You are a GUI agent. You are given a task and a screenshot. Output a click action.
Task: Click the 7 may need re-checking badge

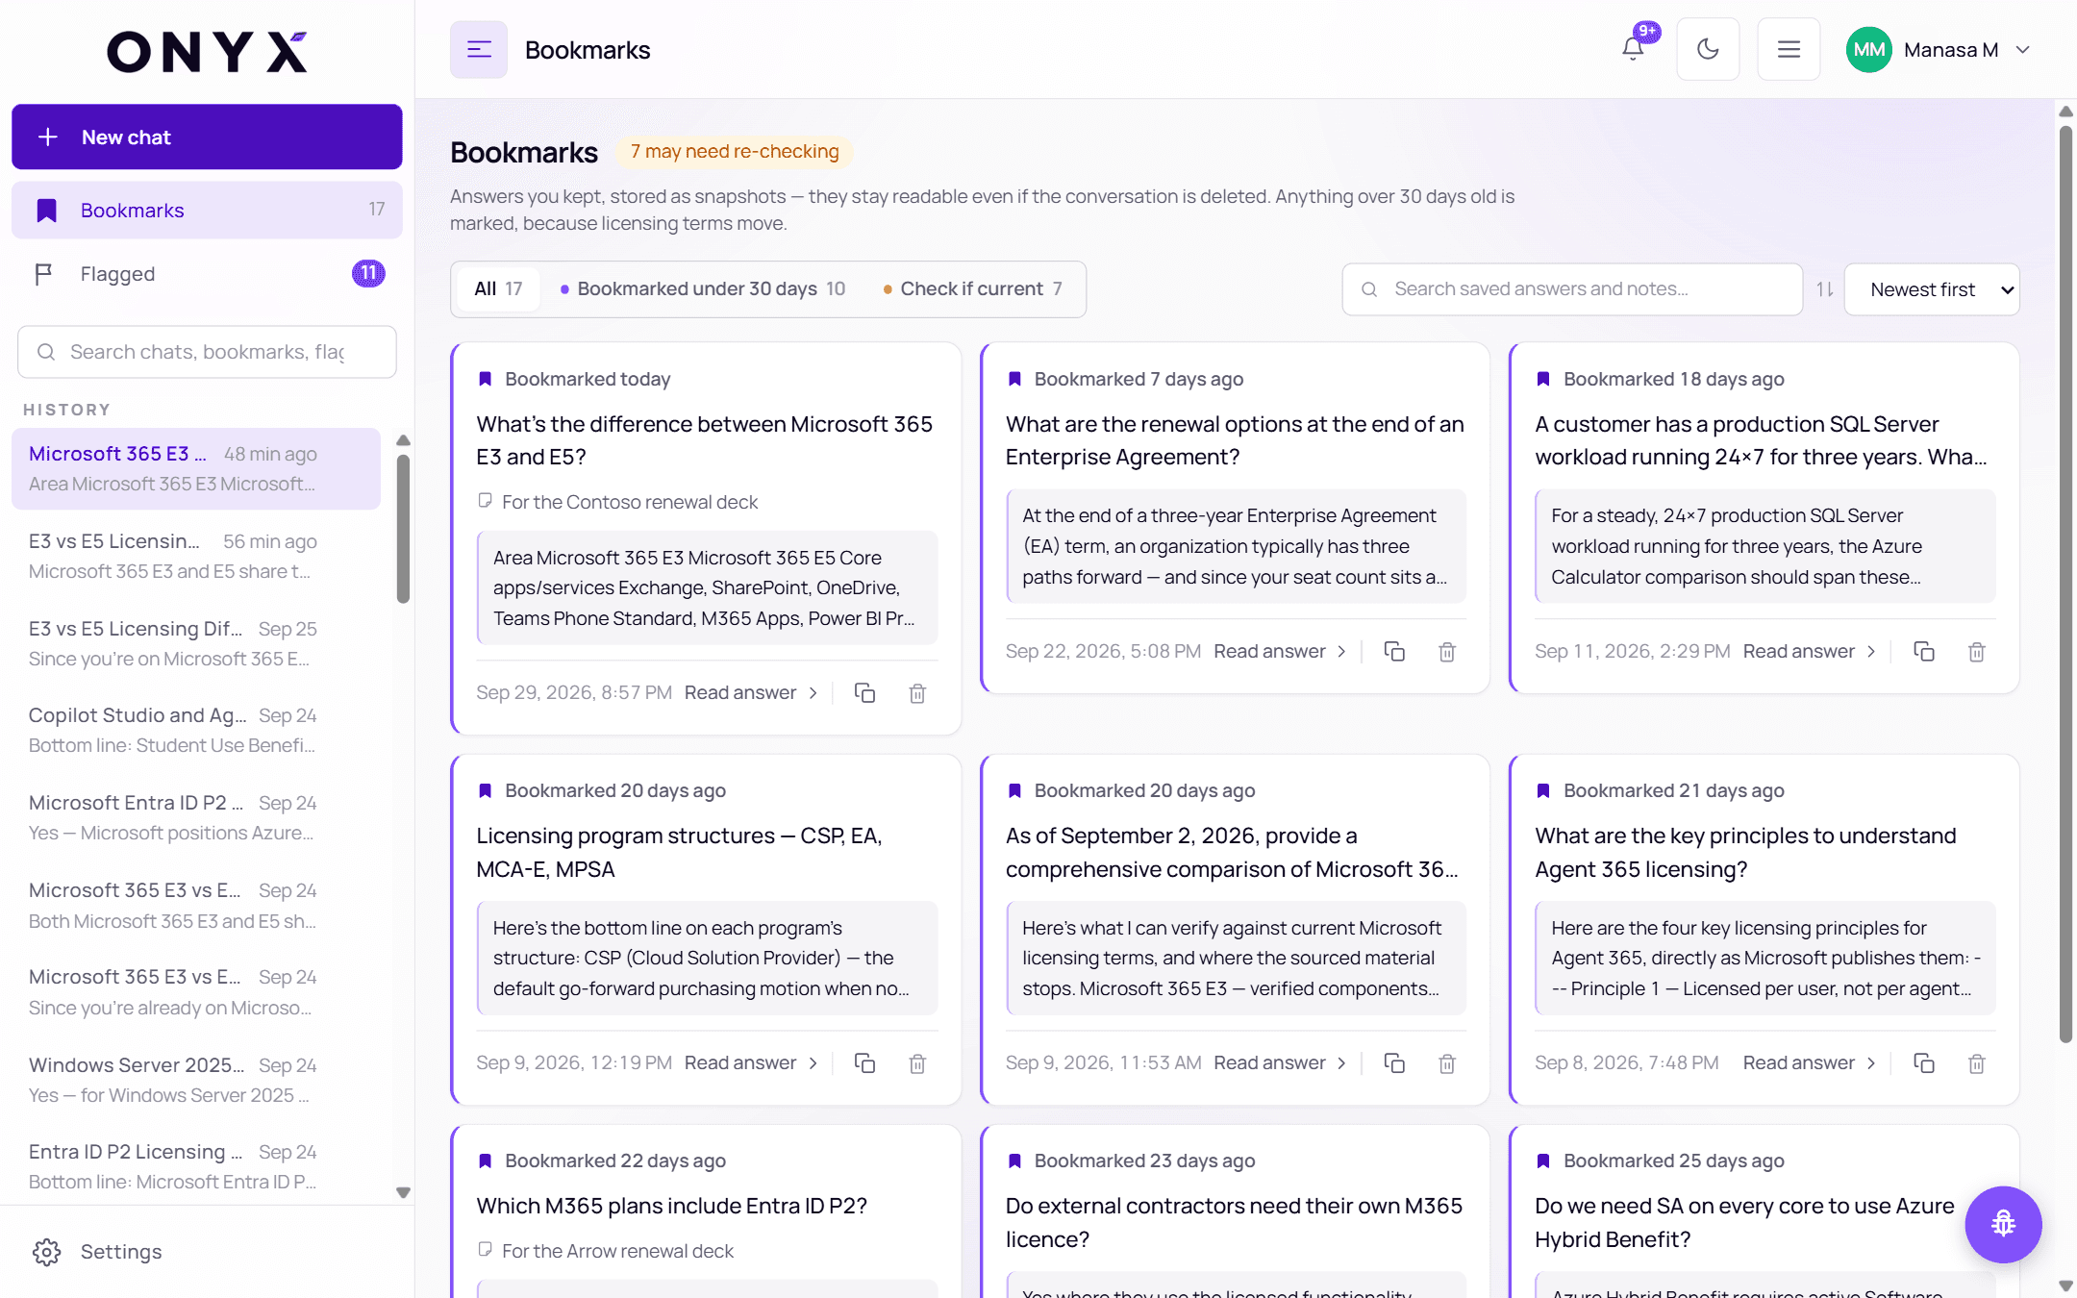(x=735, y=152)
